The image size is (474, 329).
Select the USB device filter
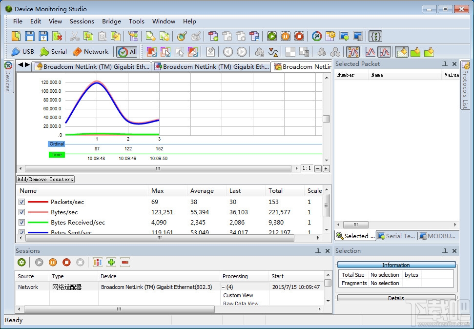tap(22, 52)
